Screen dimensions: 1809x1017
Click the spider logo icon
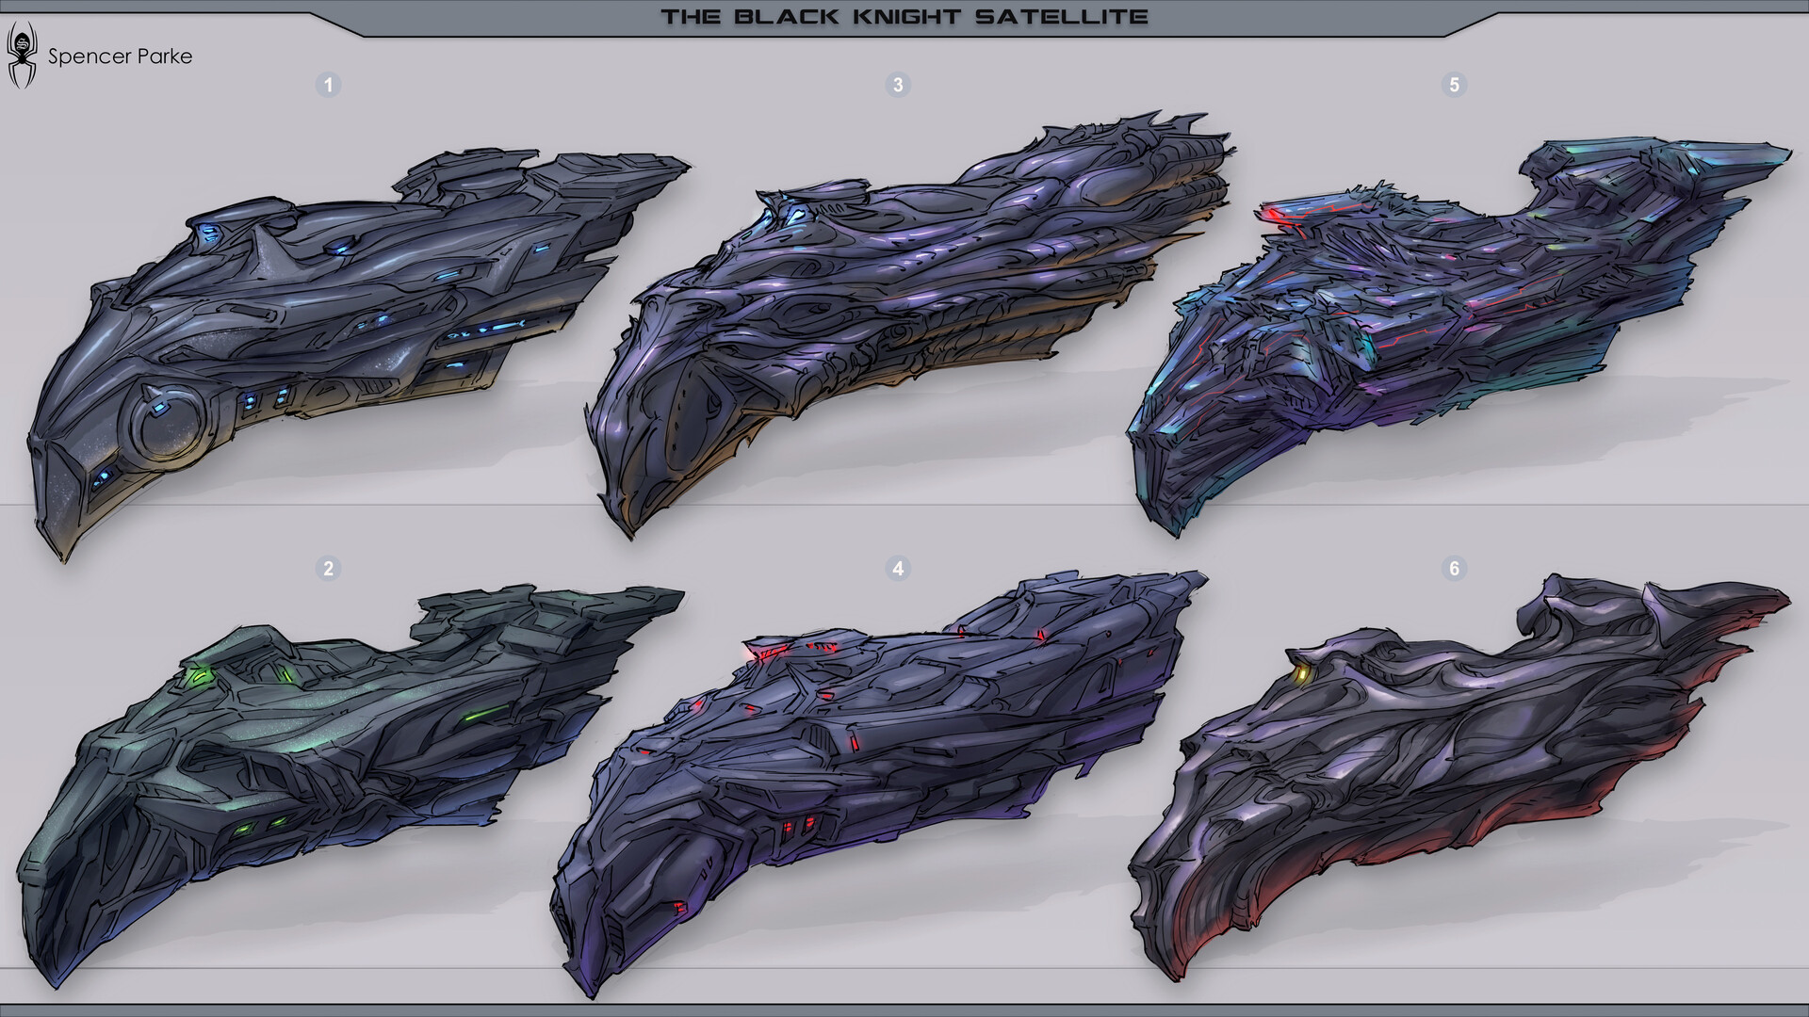coord(22,56)
